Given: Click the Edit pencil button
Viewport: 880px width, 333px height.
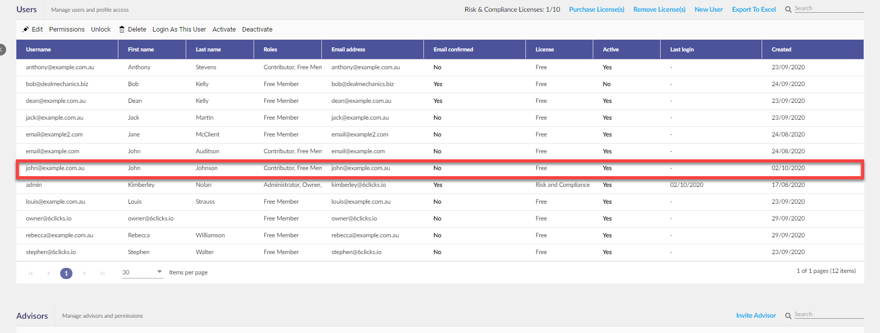Looking at the screenshot, I should pyautogui.click(x=33, y=30).
